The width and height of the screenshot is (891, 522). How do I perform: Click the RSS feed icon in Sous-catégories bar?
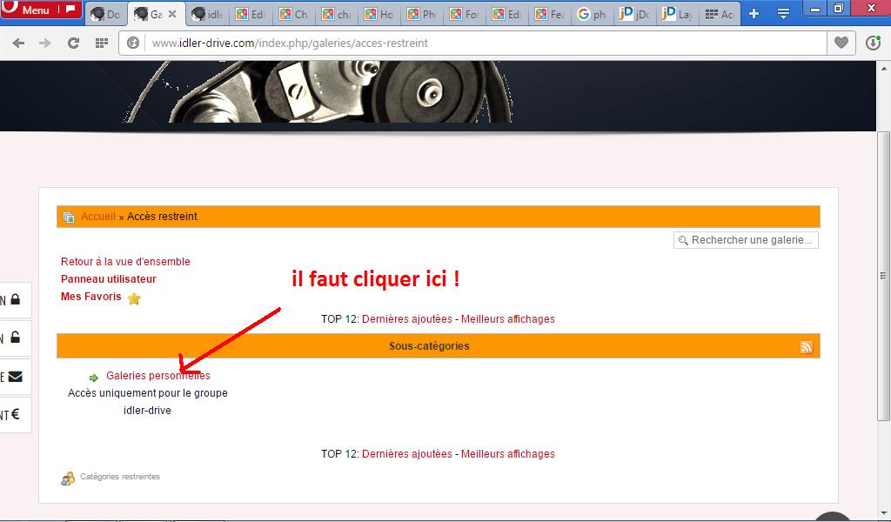point(807,347)
